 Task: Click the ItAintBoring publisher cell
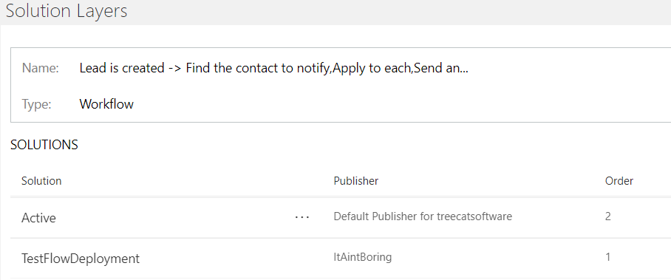point(362,257)
